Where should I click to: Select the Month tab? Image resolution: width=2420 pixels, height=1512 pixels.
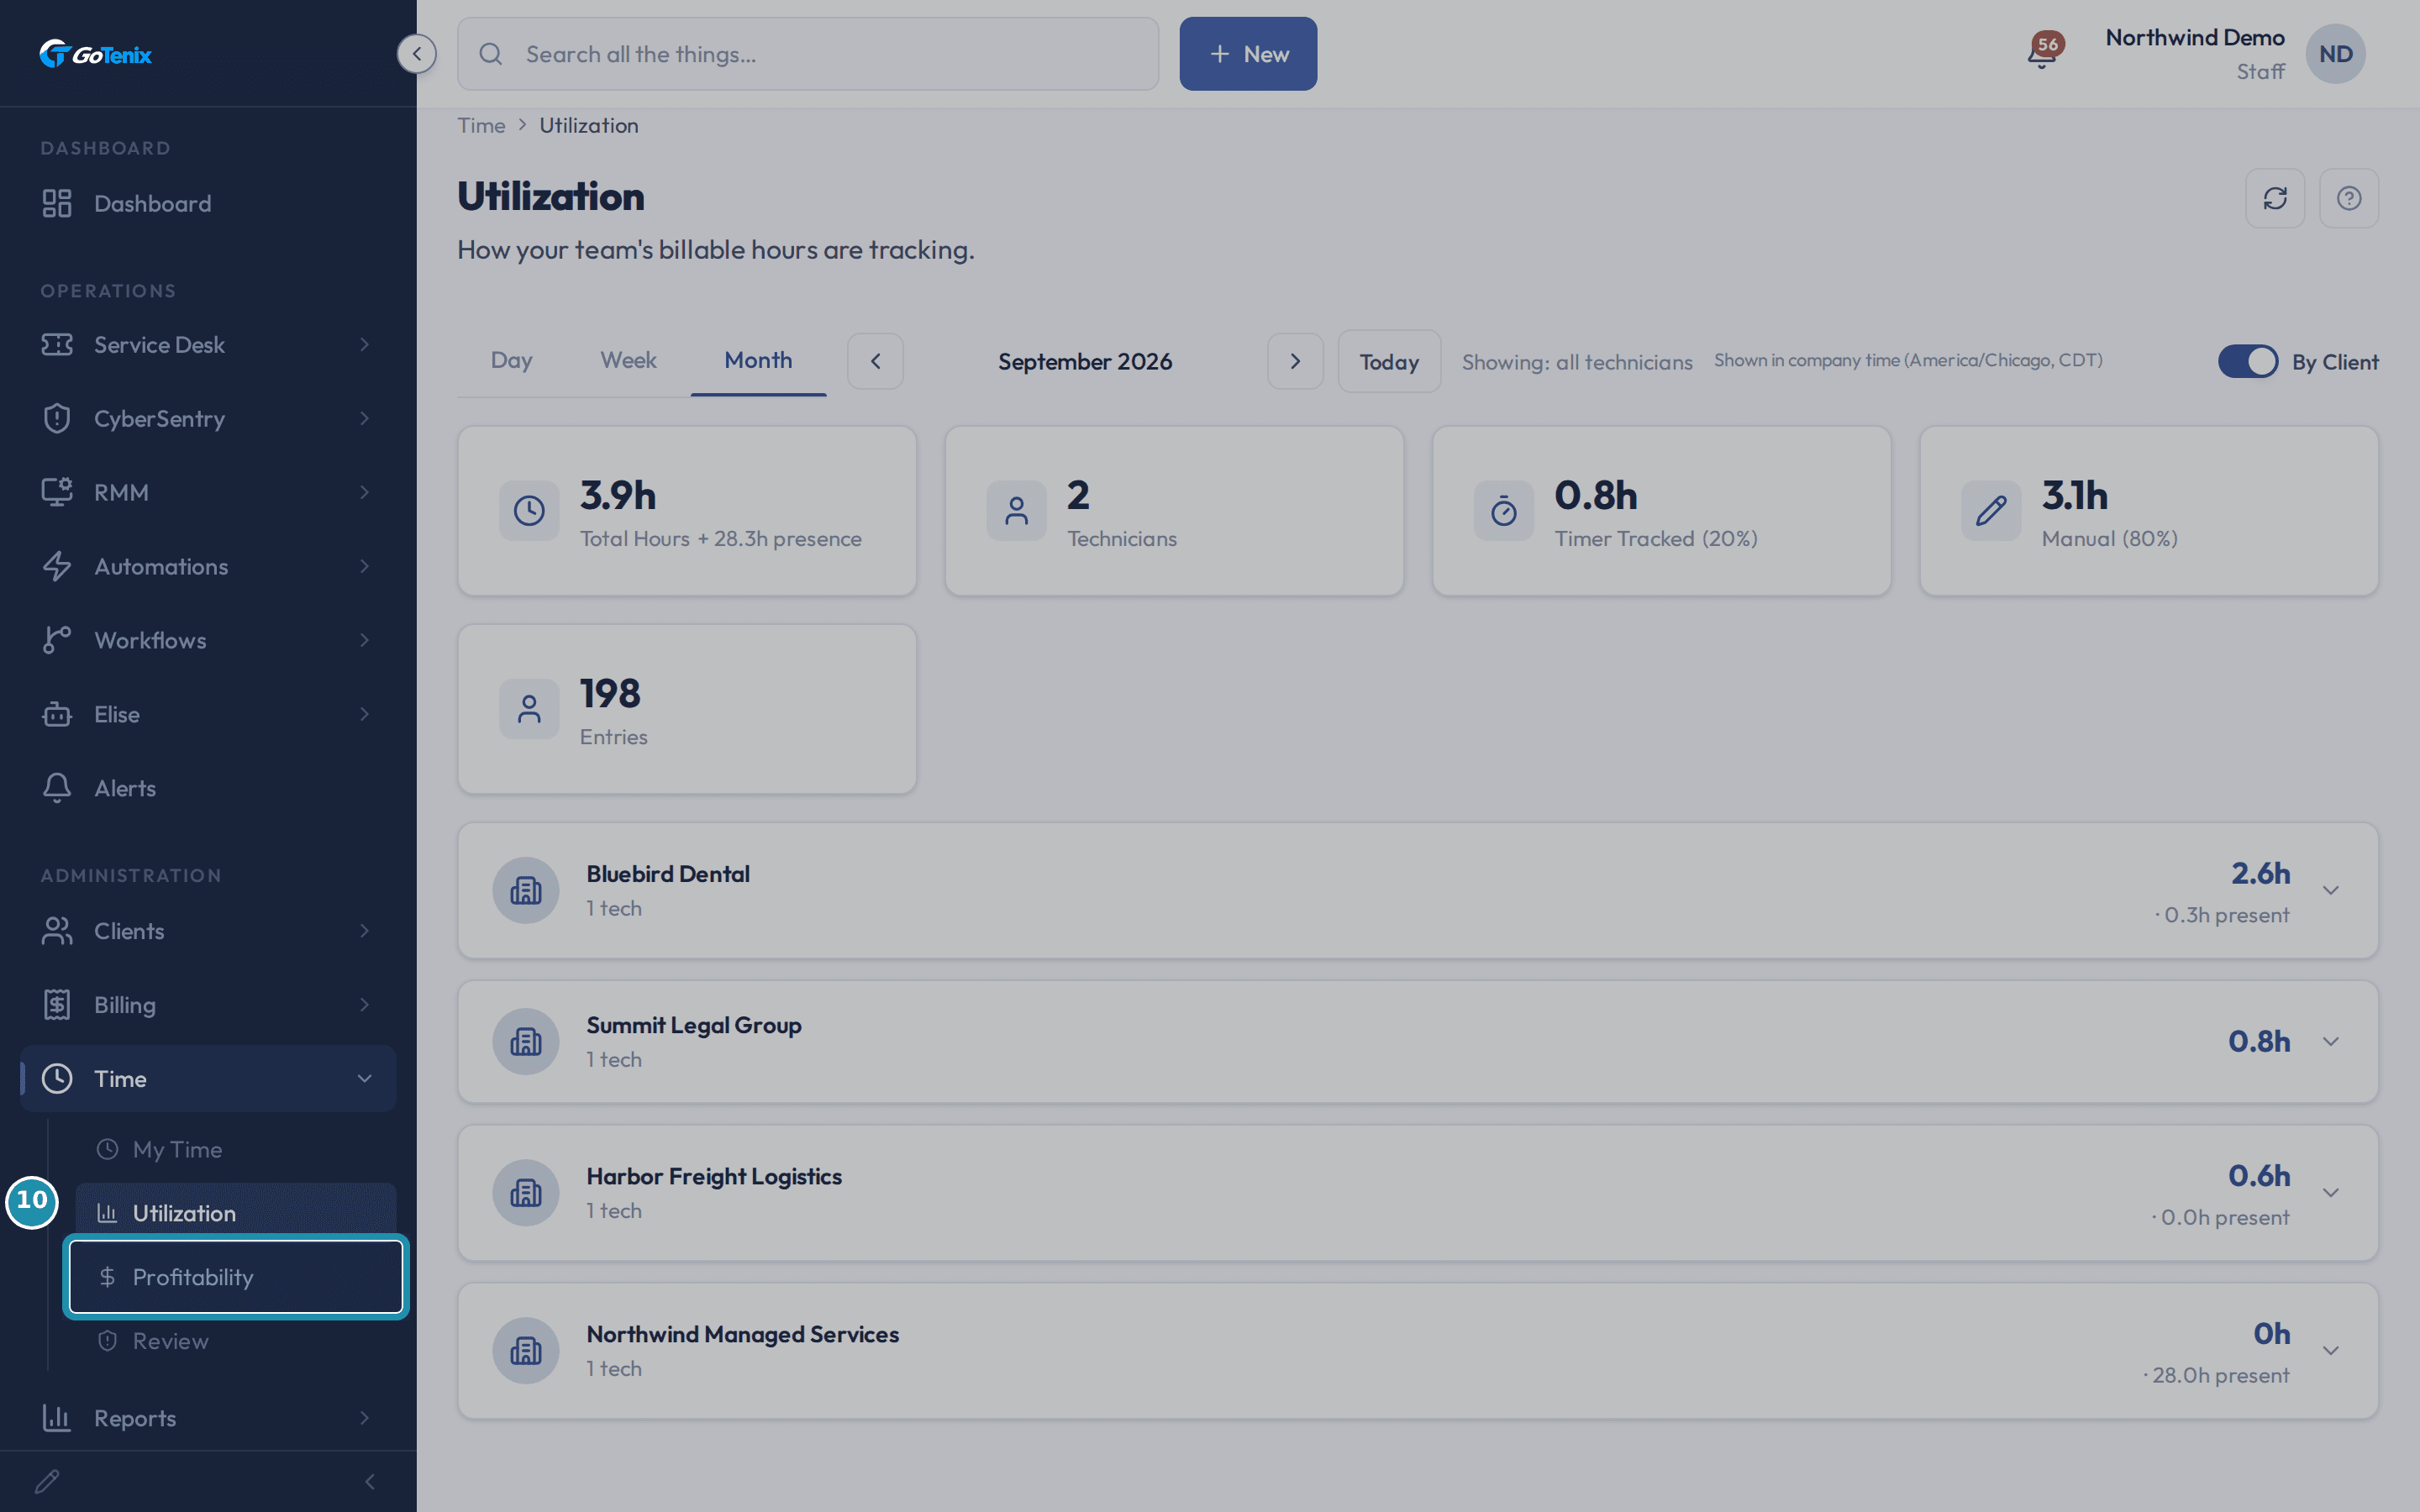758,360
